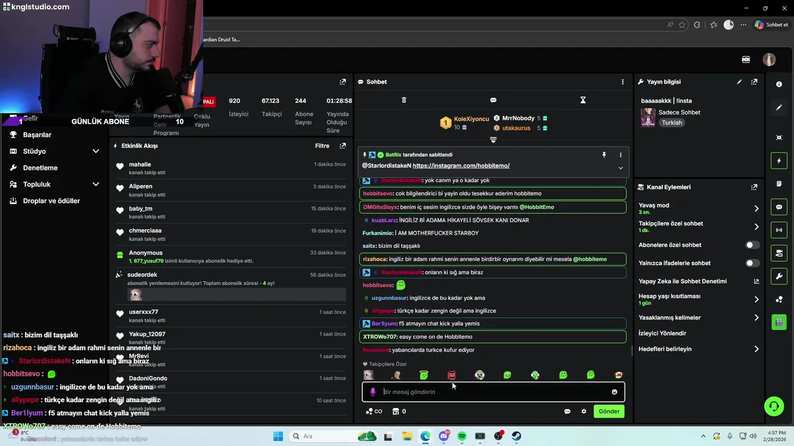
Task: Select the dog emote in follower emotes
Action: point(368,375)
